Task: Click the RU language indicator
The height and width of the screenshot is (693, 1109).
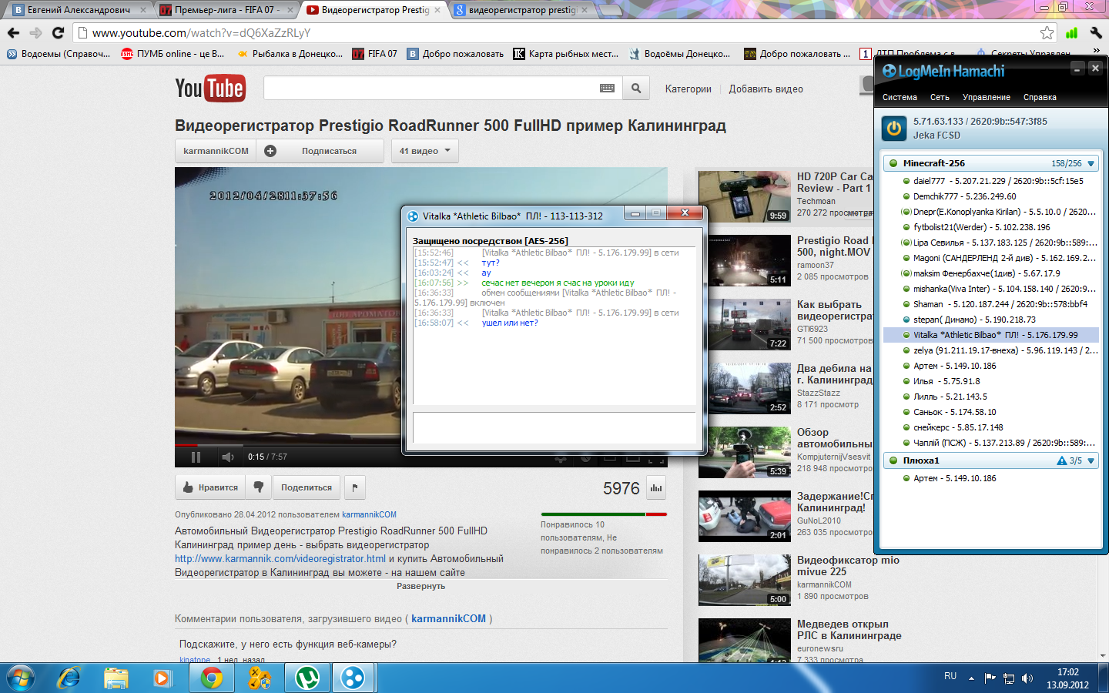Action: tap(950, 676)
